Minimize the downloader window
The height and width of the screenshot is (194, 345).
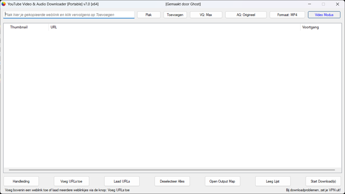click(310, 4)
